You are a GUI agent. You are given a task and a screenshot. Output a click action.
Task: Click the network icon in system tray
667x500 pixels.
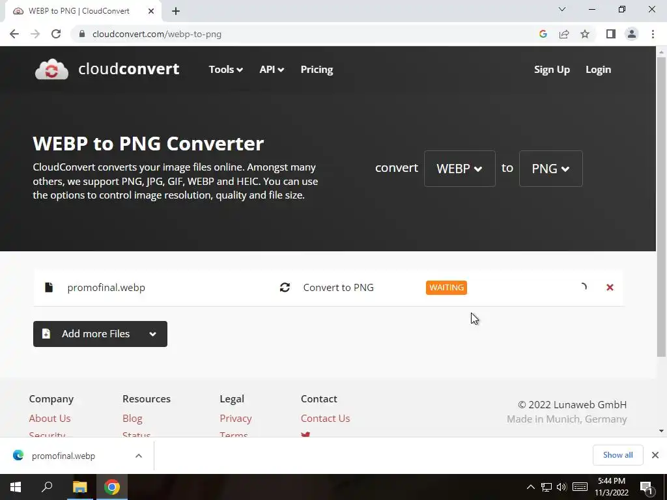[x=546, y=487]
